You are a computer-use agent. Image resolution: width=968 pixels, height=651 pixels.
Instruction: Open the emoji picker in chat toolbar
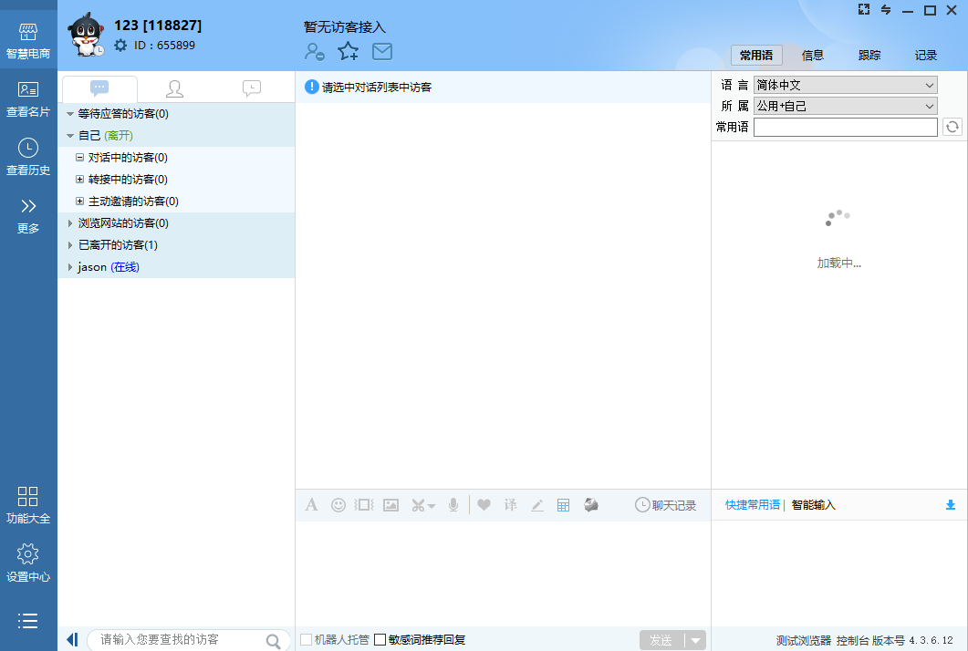click(338, 505)
